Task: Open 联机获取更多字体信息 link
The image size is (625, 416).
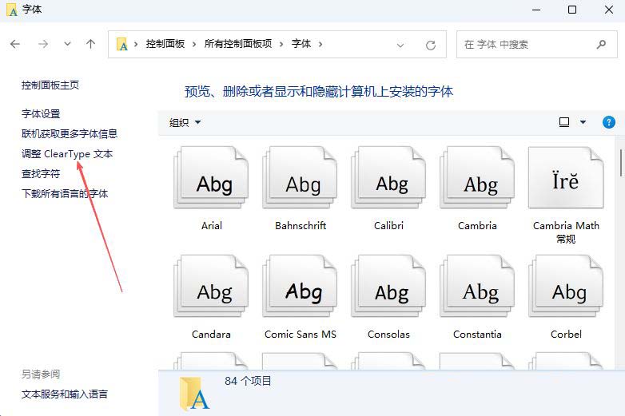Action: (70, 134)
